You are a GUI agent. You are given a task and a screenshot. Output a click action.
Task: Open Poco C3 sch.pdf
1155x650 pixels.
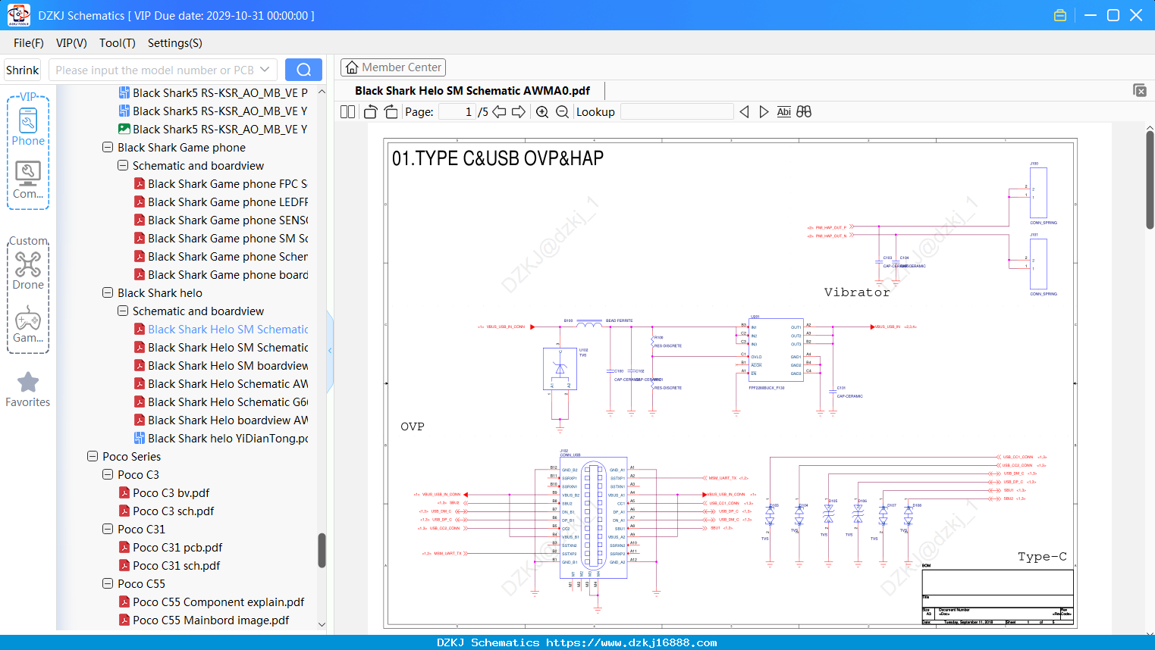[166, 511]
